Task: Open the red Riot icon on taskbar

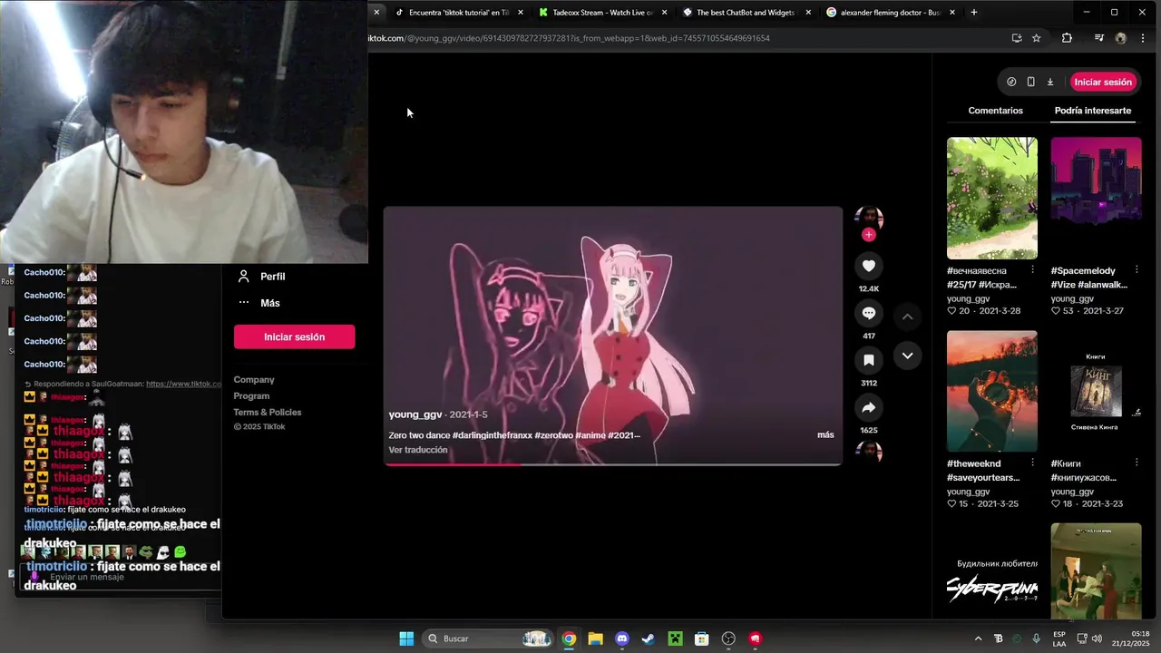Action: [x=755, y=638]
